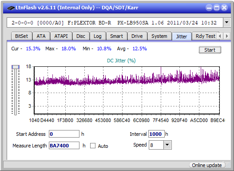Enable the Auto measure length checkbox
This screenshot has height=171, width=234.
[x=93, y=146]
